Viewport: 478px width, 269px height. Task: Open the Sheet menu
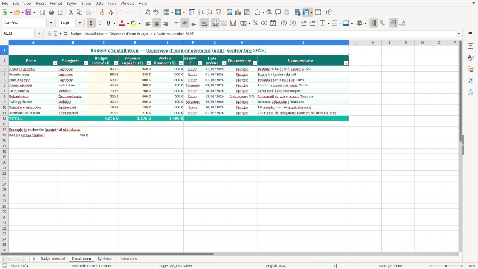pyautogui.click(x=86, y=3)
